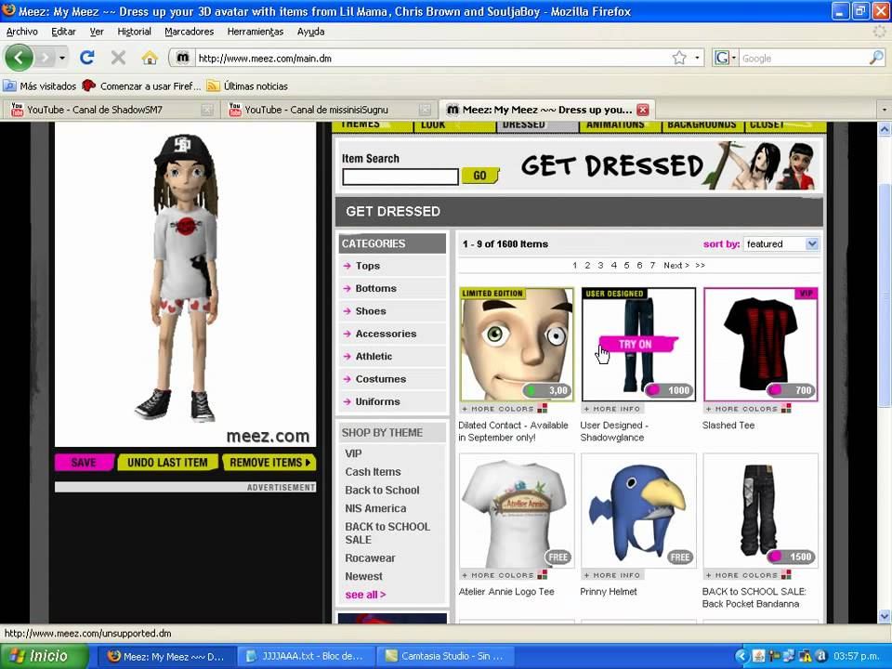Open the Back to School theme
The width and height of the screenshot is (892, 669).
382,490
